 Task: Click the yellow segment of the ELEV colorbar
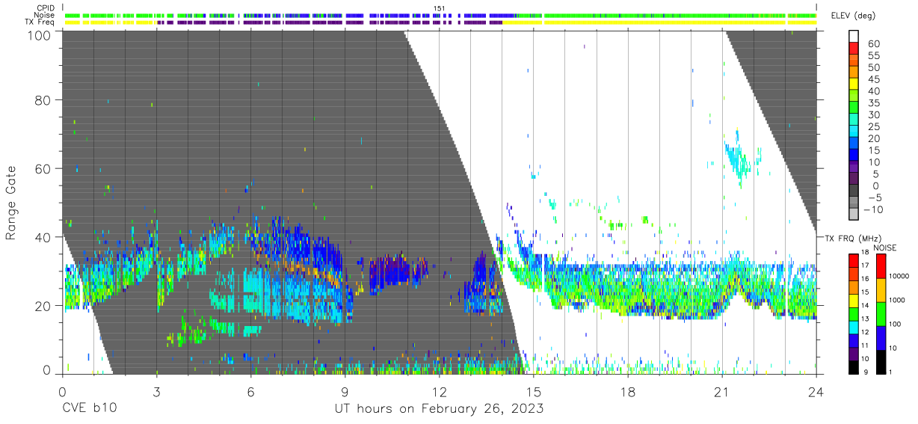click(854, 83)
